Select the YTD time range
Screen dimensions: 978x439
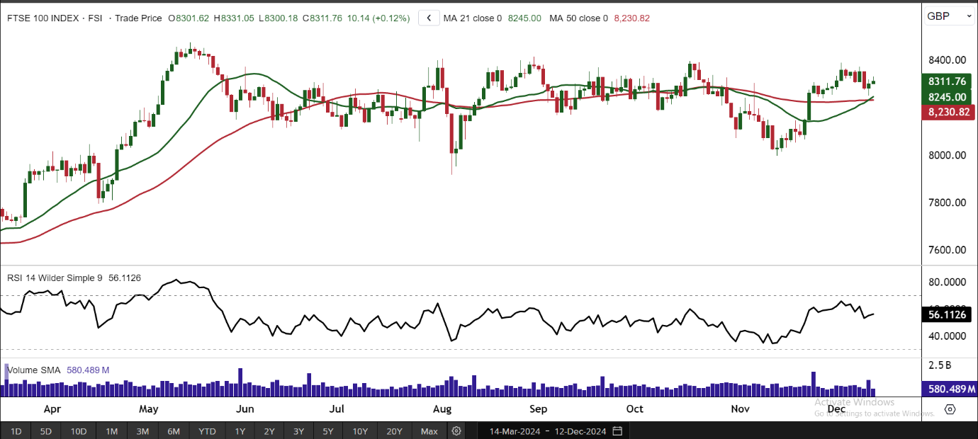(207, 431)
